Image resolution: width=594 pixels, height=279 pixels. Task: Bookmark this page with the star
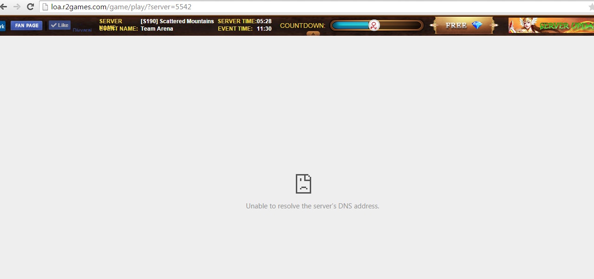(x=591, y=7)
